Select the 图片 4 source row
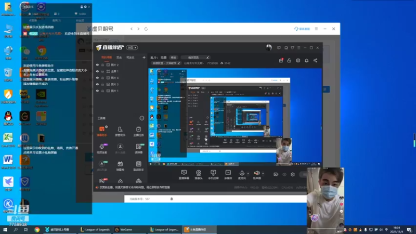Viewport: 416px width, 234px height. click(120, 77)
